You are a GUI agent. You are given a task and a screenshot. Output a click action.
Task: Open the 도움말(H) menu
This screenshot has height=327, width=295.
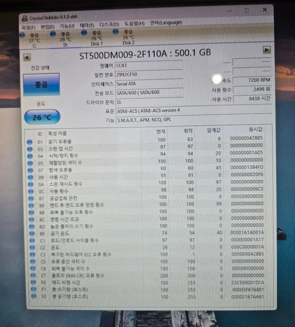tap(135, 24)
